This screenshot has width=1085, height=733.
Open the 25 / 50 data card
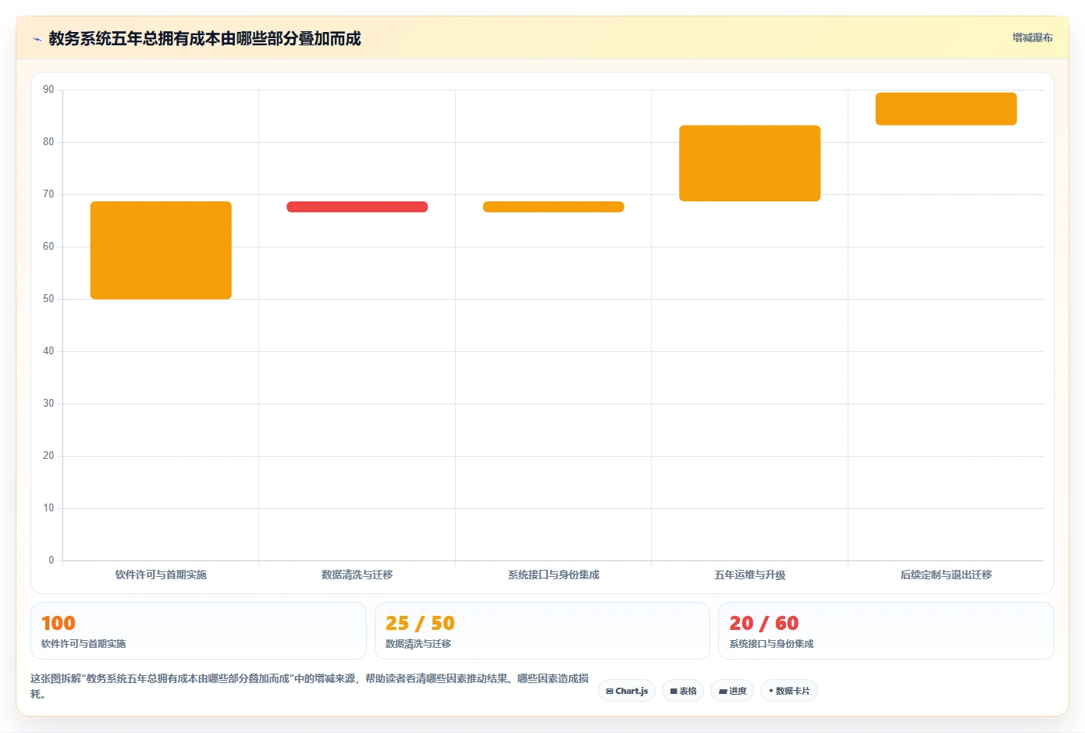pos(542,631)
